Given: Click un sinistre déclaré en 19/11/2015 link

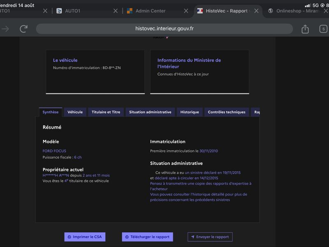Looking at the screenshot, I should pos(213,172).
